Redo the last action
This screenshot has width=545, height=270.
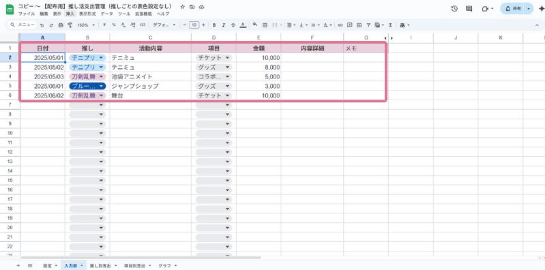point(51,25)
